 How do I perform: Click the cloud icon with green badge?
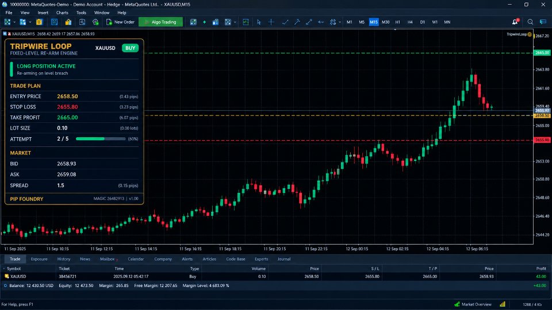[95, 22]
